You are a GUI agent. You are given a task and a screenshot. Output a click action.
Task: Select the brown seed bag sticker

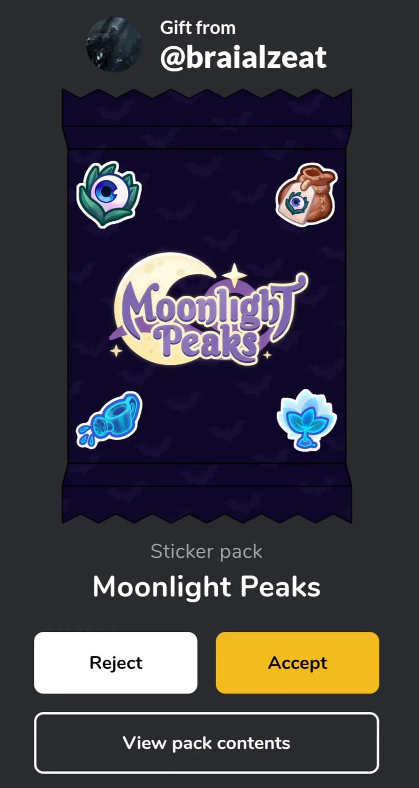tap(307, 194)
